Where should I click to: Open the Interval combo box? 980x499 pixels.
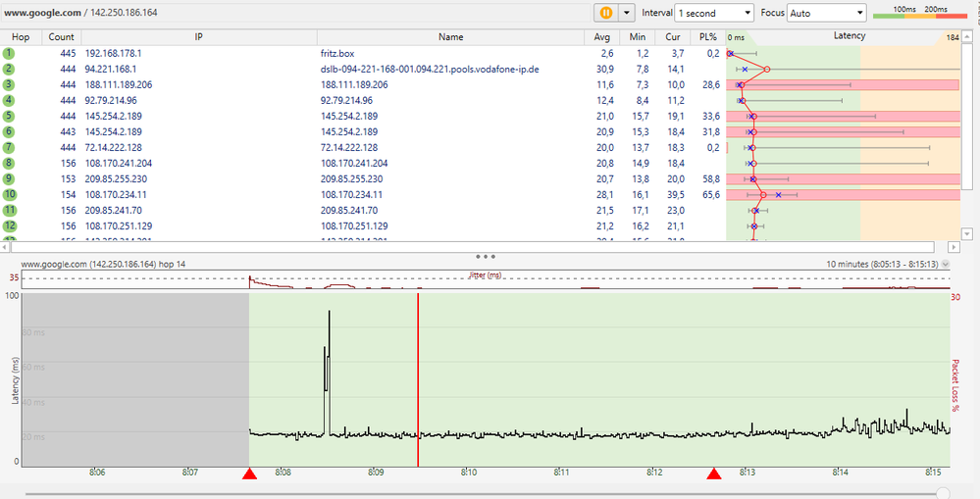click(x=714, y=13)
